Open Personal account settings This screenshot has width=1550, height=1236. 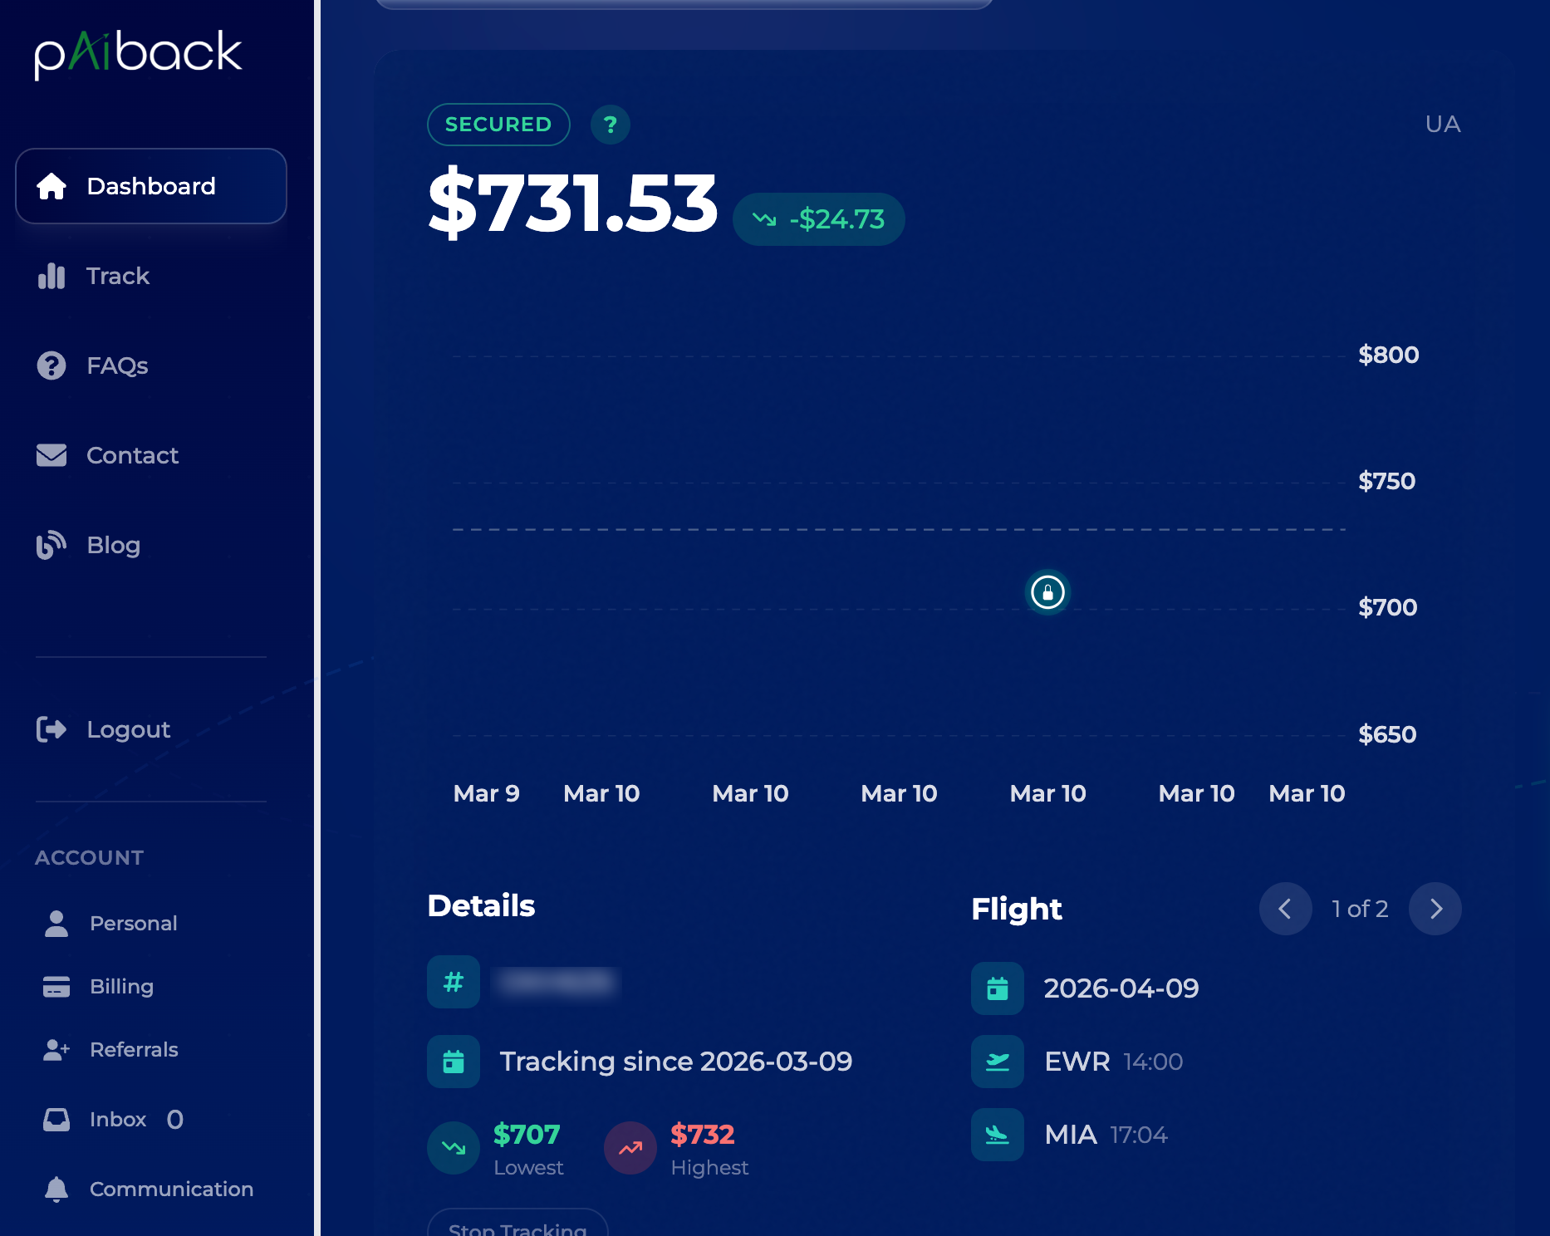pyautogui.click(x=133, y=923)
